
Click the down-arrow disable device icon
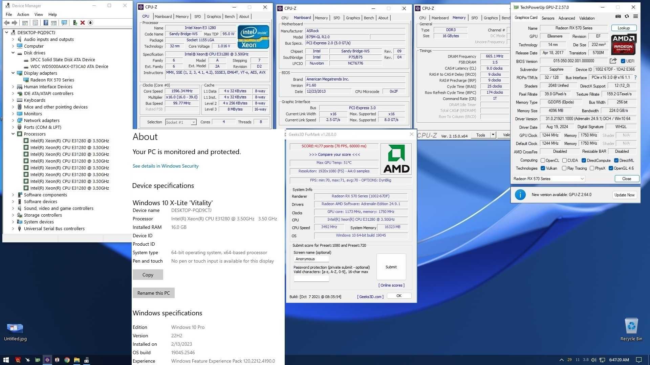pos(90,23)
